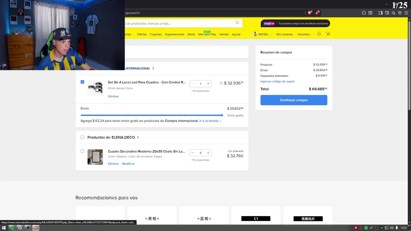Image resolution: width=411 pixels, height=231 pixels.
Task: Click Eliminar under Luces Led item
Action: click(x=113, y=96)
